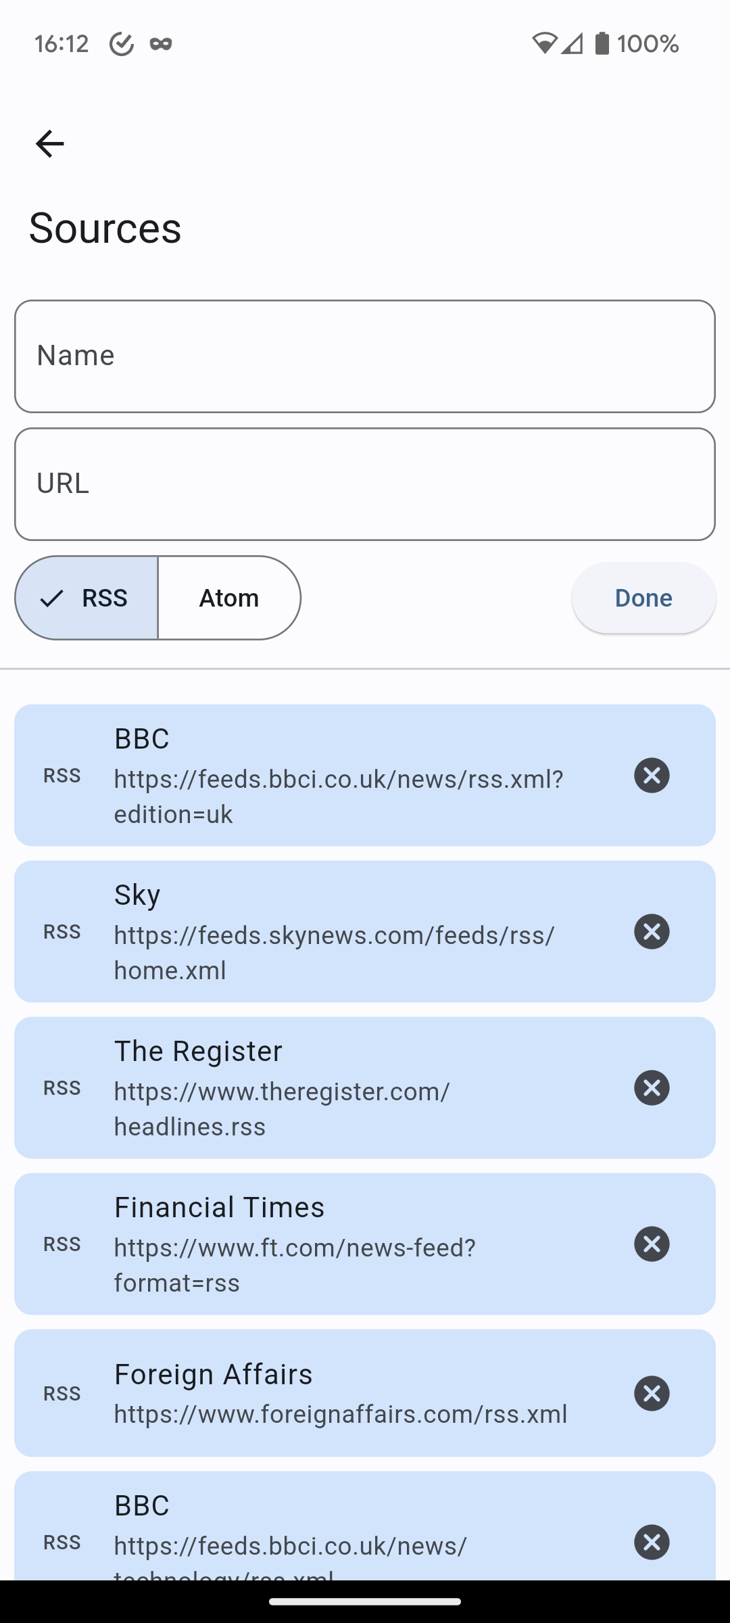
Task: Tap the battery indicator in status bar
Action: [602, 44]
